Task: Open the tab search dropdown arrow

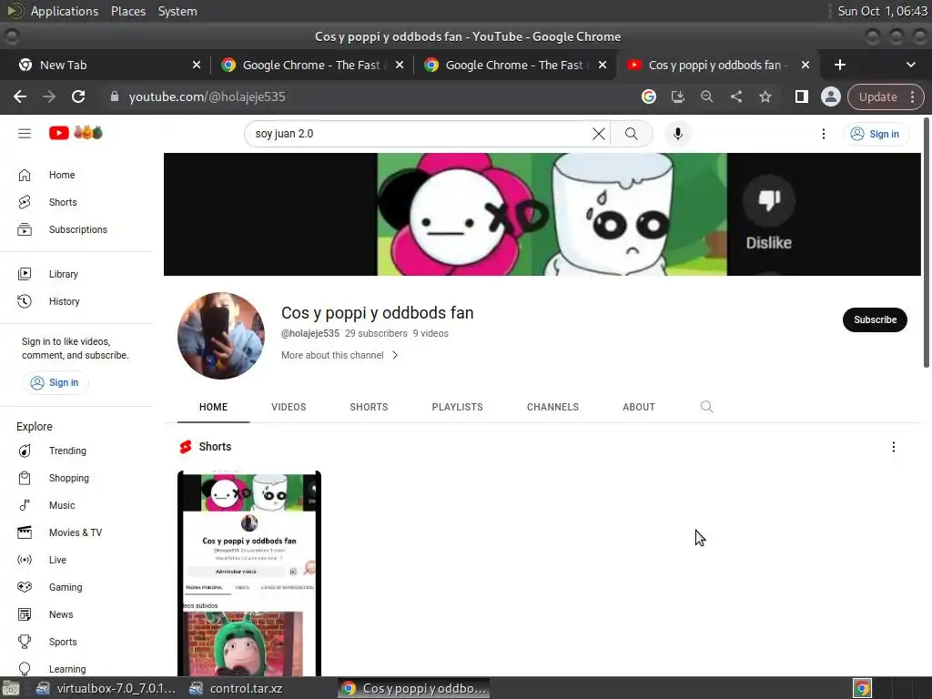Action: click(x=910, y=65)
